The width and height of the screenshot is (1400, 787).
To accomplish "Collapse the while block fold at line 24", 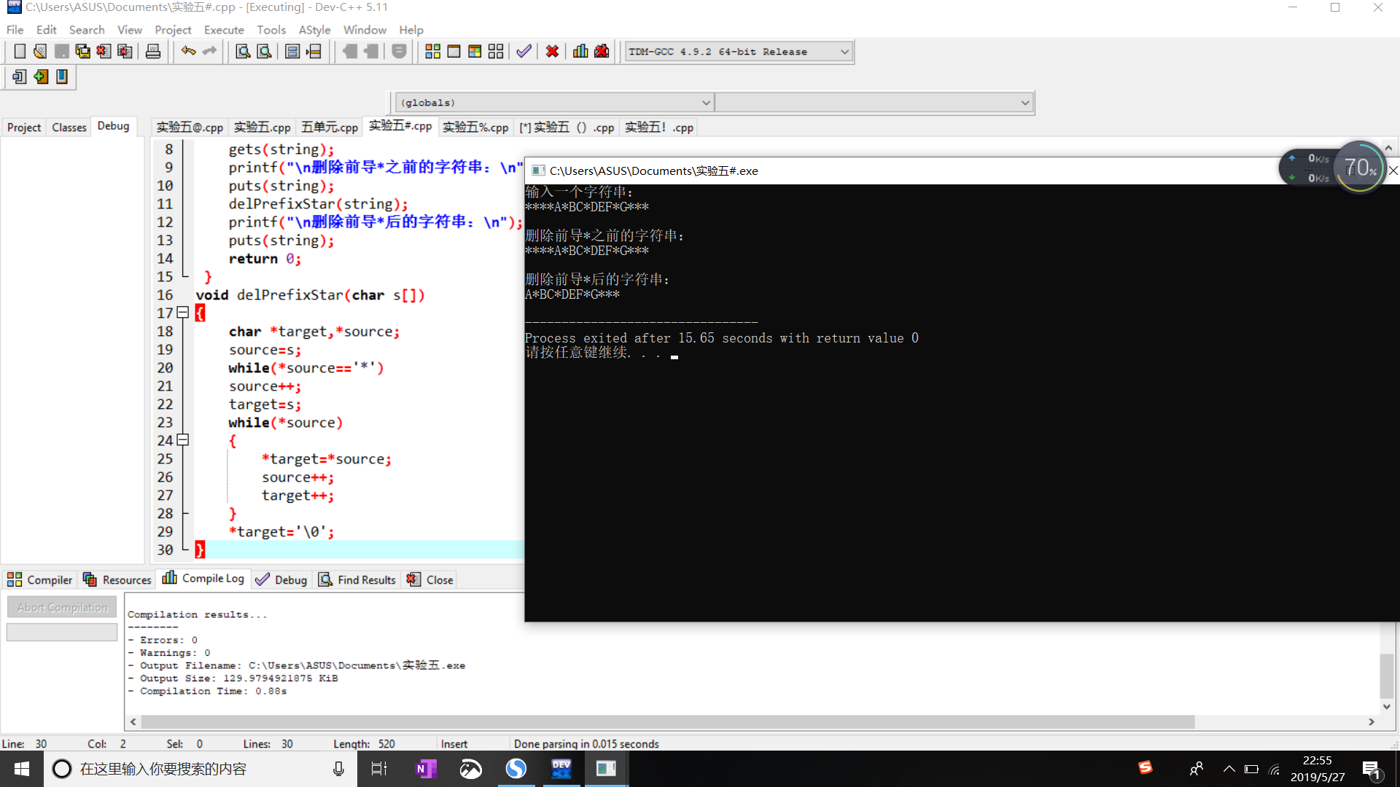I will tap(183, 440).
